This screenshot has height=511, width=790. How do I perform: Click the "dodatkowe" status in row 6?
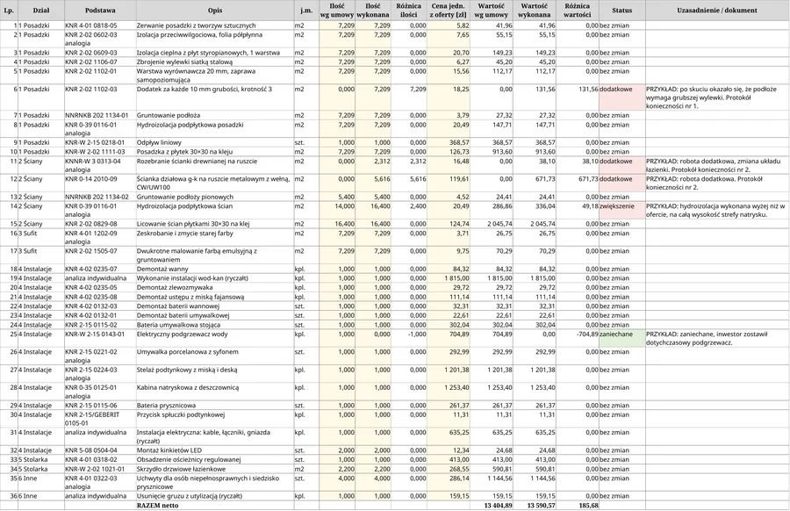[x=621, y=97]
